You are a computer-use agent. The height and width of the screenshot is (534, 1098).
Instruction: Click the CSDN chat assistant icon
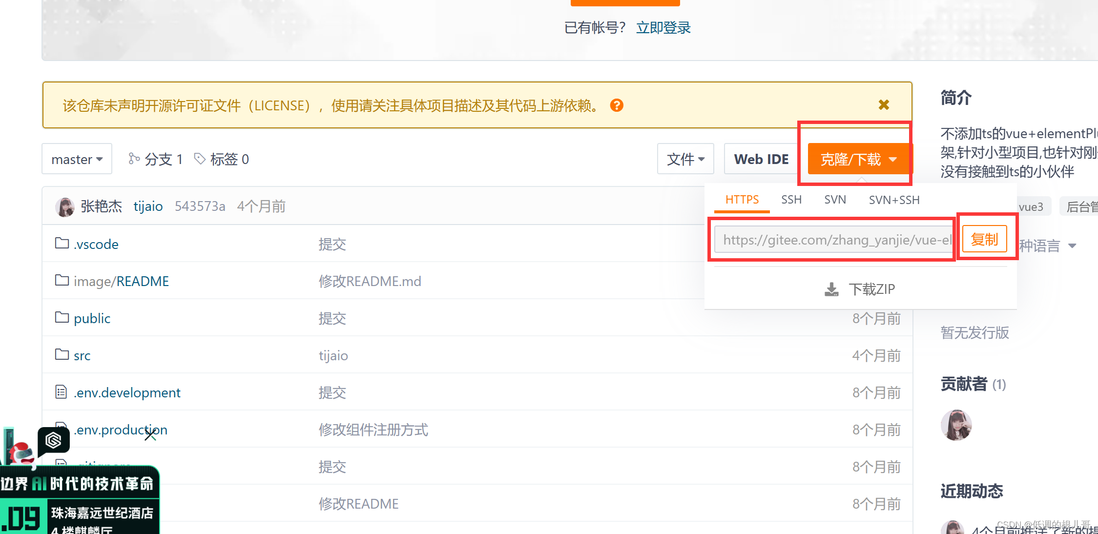(53, 441)
